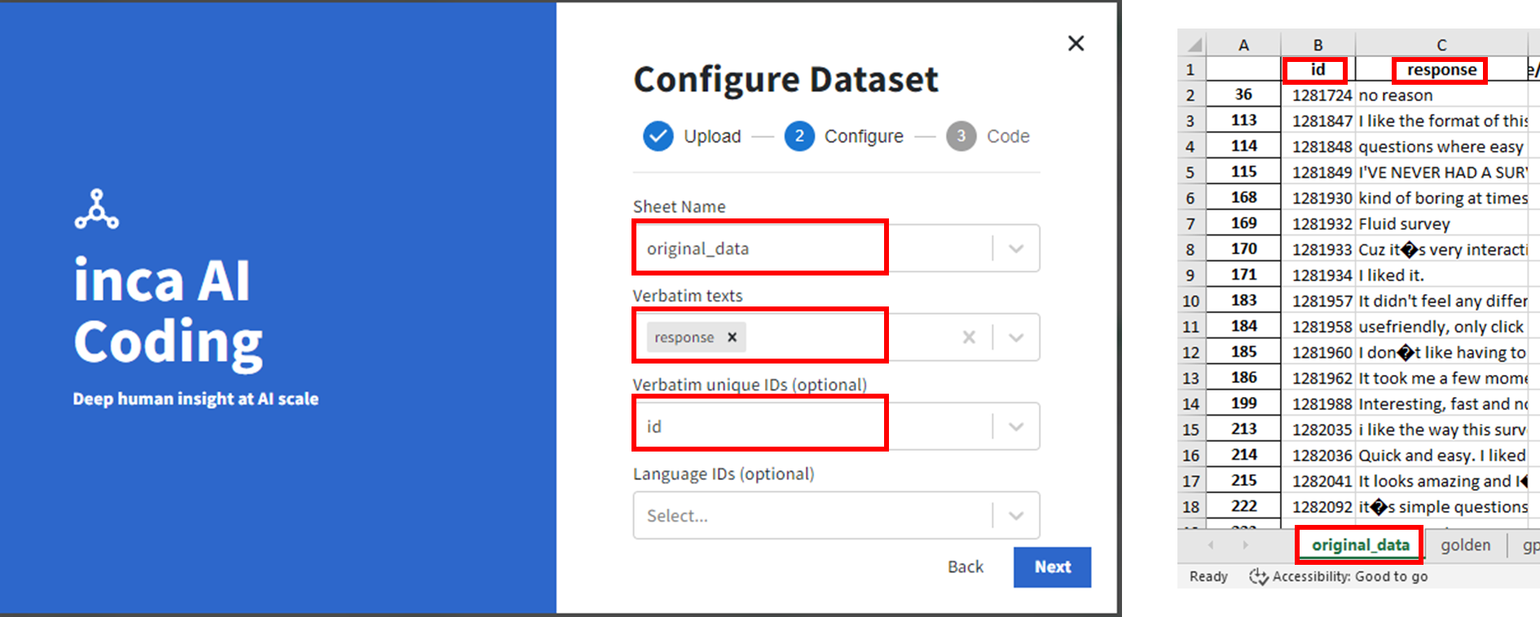
Task: Click the Back button
Action: 966,567
